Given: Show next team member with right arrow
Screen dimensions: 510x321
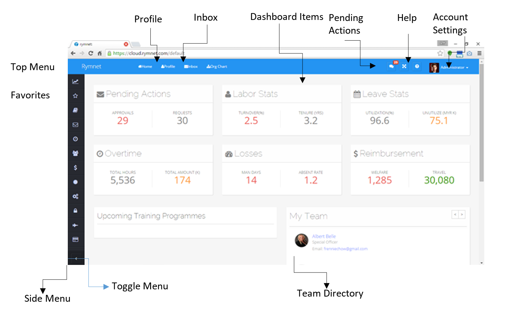Looking at the screenshot, I should pyautogui.click(x=462, y=215).
